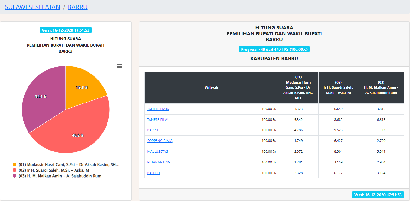410x201 pixels.
Task: Open the chart hamburger context menu
Action: (119, 66)
